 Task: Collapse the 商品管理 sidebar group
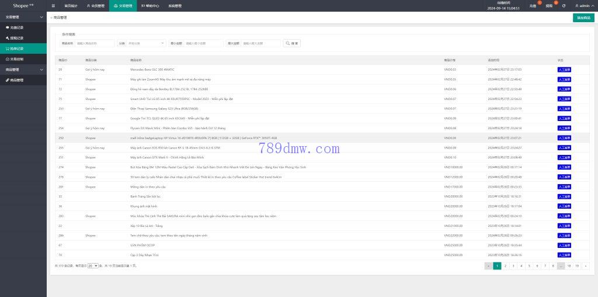click(x=23, y=70)
